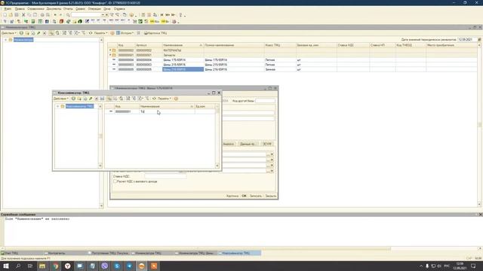Expand the МАТЕРИАЛЫ folder row
Screen dimensions: 483x271
[x=110, y=50]
